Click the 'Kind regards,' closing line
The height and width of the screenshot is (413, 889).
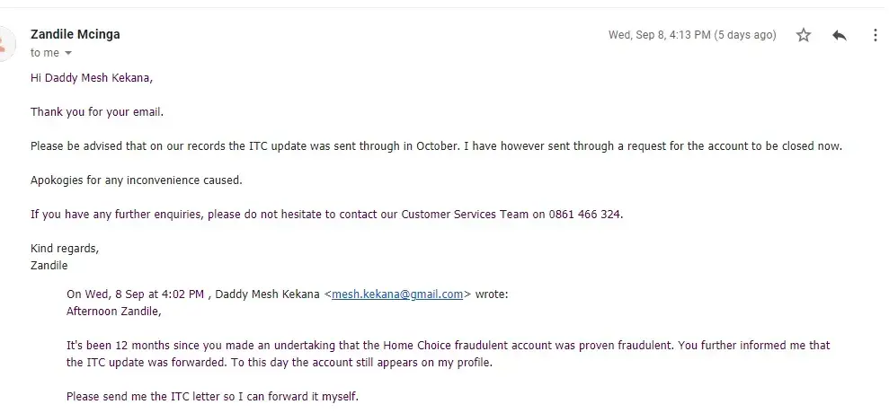(65, 249)
